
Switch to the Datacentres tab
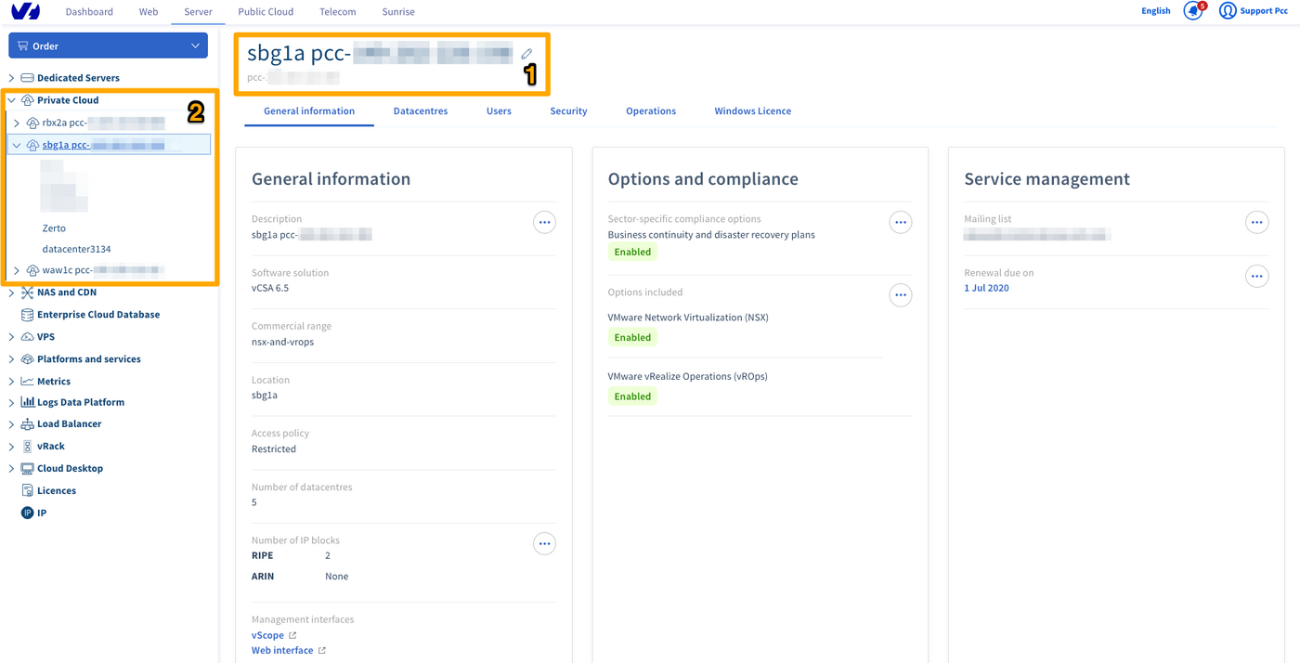(420, 111)
